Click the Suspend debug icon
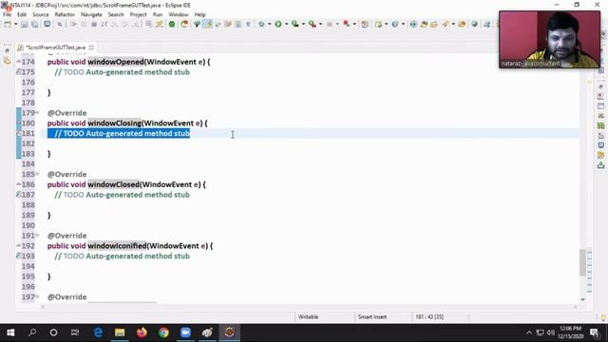This screenshot has width=608, height=342. pyautogui.click(x=84, y=25)
